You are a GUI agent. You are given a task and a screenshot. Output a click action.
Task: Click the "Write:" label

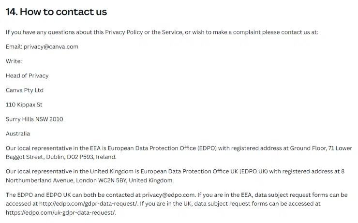[x=14, y=61]
